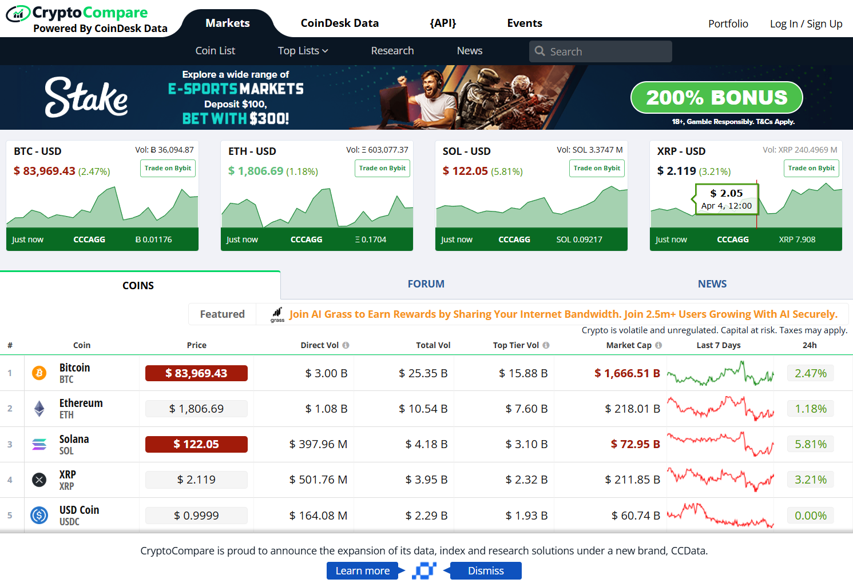853x587 pixels.
Task: Click the Ethereum name link
Action: pyautogui.click(x=81, y=403)
